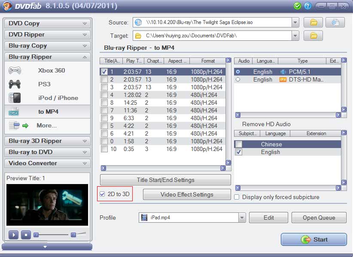Check title 4 checkbox (1:28:02)
This screenshot has height=257, width=353.
point(104,95)
